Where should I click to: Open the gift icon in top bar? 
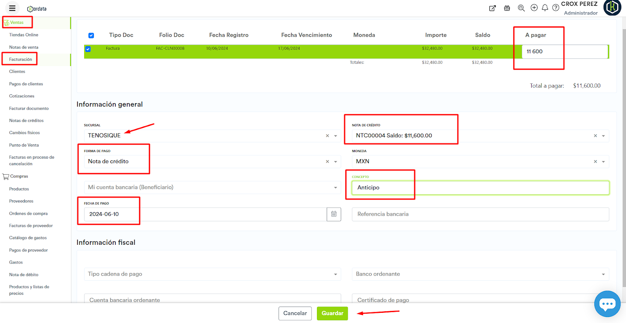click(507, 8)
